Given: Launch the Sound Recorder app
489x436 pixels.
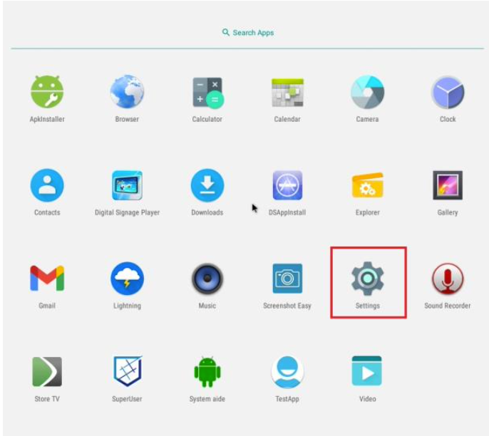Looking at the screenshot, I should pos(448,279).
